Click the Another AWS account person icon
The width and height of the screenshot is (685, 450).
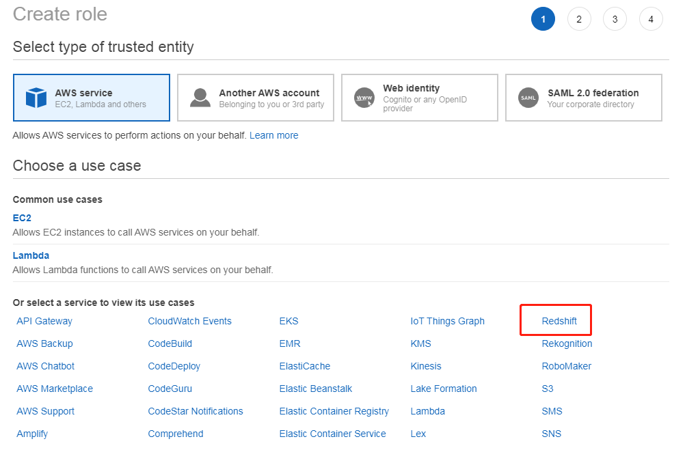tap(200, 98)
